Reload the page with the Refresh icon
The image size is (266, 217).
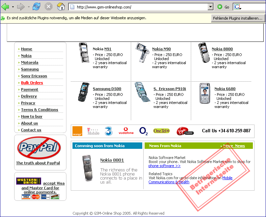coord(36,7)
